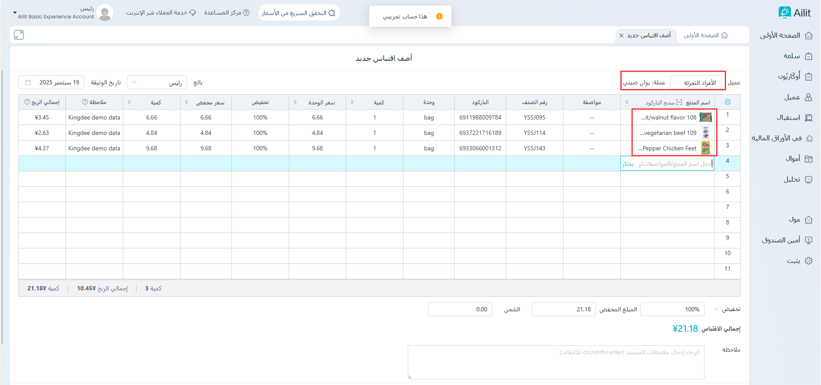Click the barcode scan icon in header
Image resolution: width=821 pixels, height=385 pixels.
pyautogui.click(x=679, y=102)
